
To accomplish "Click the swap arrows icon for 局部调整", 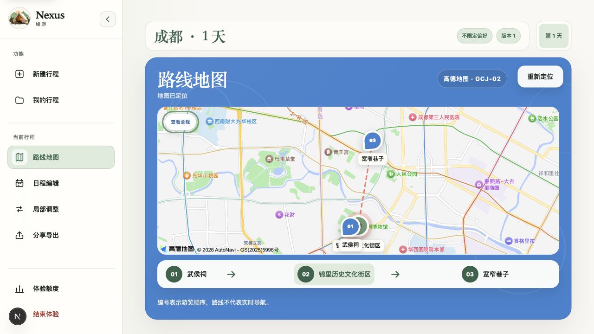I will tap(19, 209).
